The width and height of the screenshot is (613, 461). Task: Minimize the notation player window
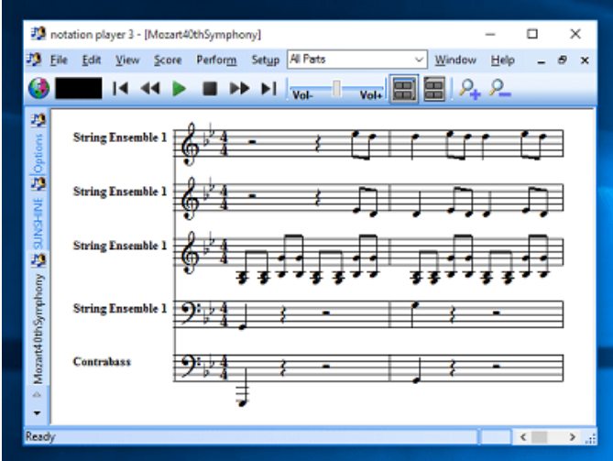click(490, 35)
